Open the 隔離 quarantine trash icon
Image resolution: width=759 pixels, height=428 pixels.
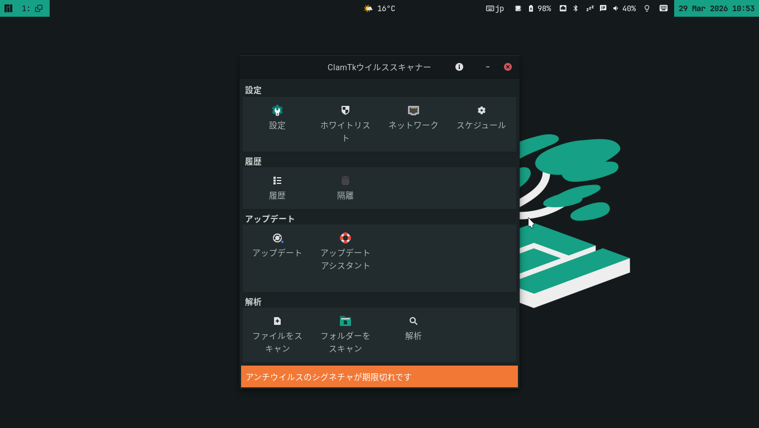[x=345, y=181]
